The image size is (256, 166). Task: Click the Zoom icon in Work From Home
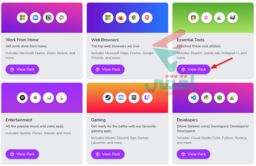[x=35, y=17]
